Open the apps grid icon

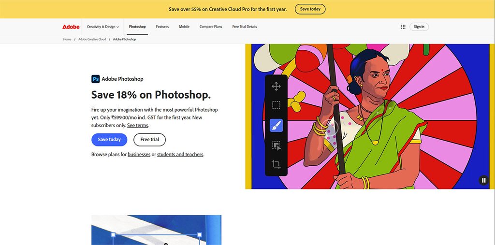point(403,27)
